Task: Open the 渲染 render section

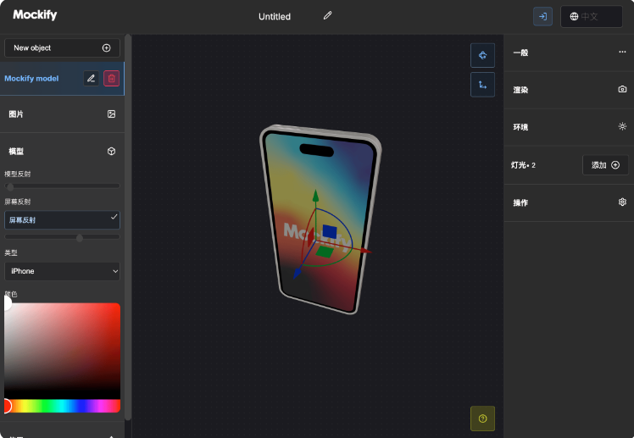Action: tap(569, 90)
